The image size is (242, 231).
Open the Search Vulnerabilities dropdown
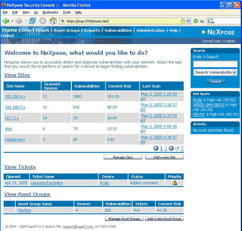tap(234, 72)
